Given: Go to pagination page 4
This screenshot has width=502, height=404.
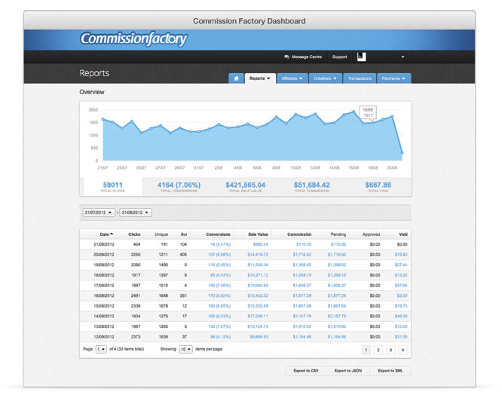Looking at the screenshot, I should tap(403, 350).
